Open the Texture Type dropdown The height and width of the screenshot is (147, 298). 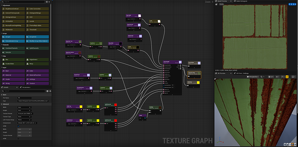(24, 116)
